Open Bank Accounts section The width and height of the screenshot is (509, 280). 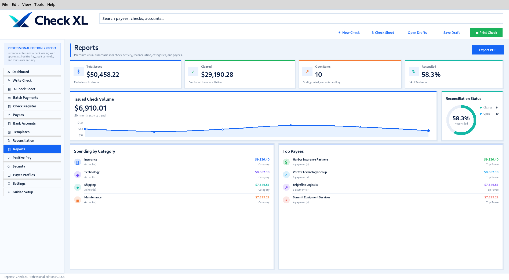pos(32,123)
